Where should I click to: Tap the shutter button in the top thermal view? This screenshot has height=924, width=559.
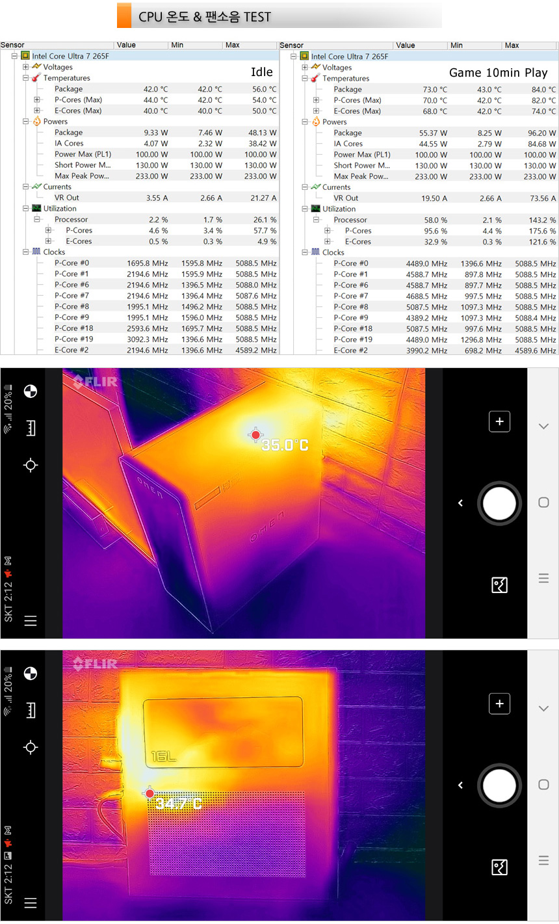point(499,503)
